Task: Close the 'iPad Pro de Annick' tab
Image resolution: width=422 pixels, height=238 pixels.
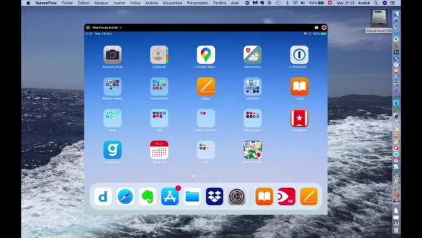Action: click(x=121, y=27)
